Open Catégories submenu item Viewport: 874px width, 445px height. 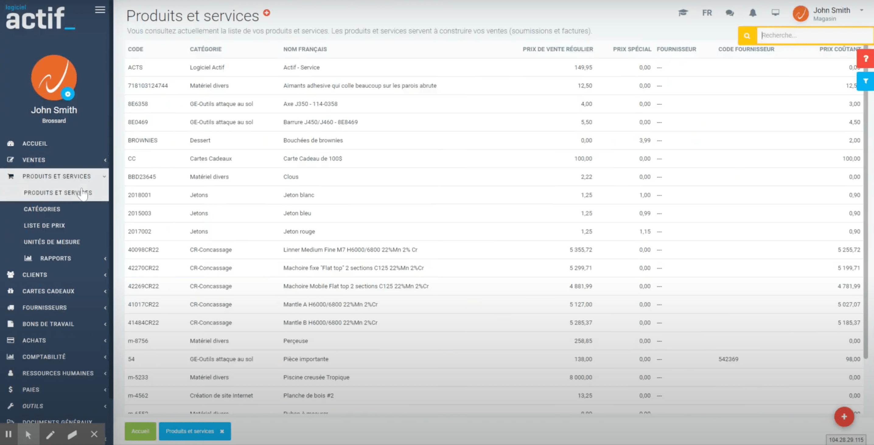click(x=42, y=209)
